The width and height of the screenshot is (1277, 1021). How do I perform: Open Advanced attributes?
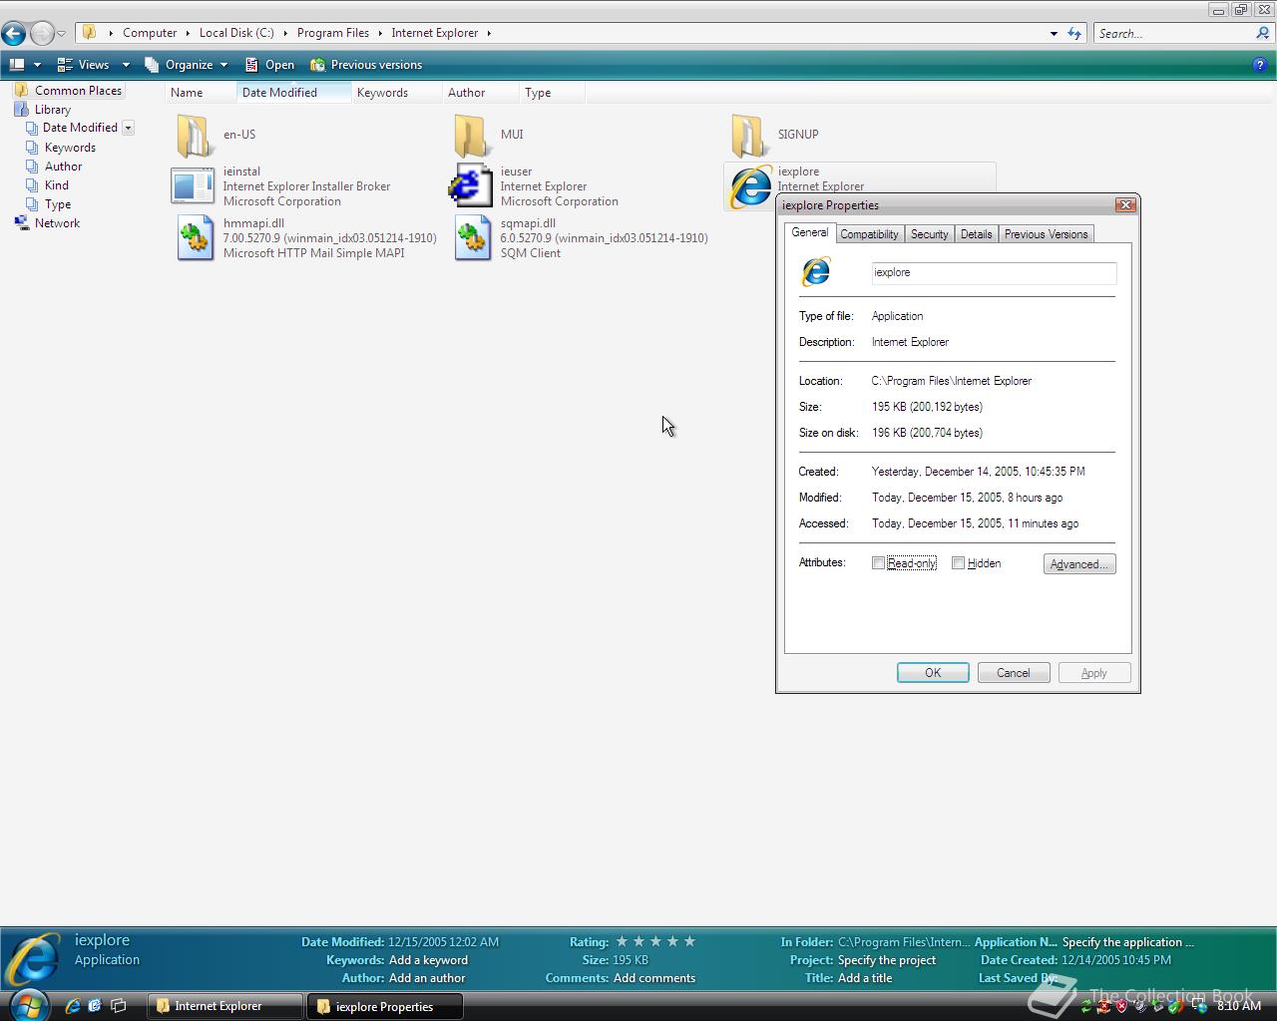point(1079,564)
